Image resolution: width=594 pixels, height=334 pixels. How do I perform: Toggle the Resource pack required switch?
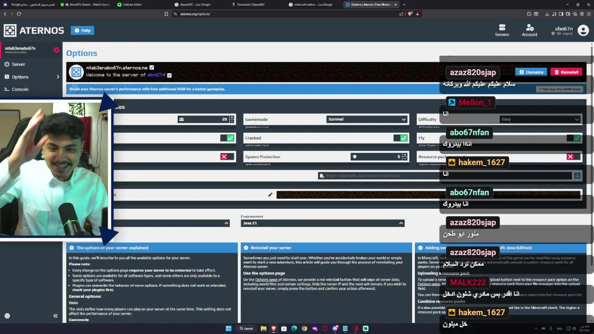(x=574, y=157)
